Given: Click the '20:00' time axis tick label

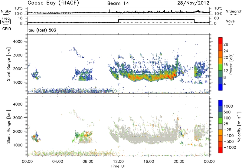Looking at the screenshot, I should tap(179, 162).
